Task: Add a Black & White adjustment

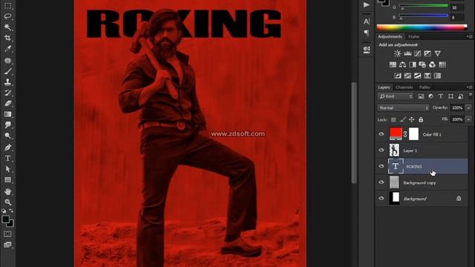Action: 413,65
